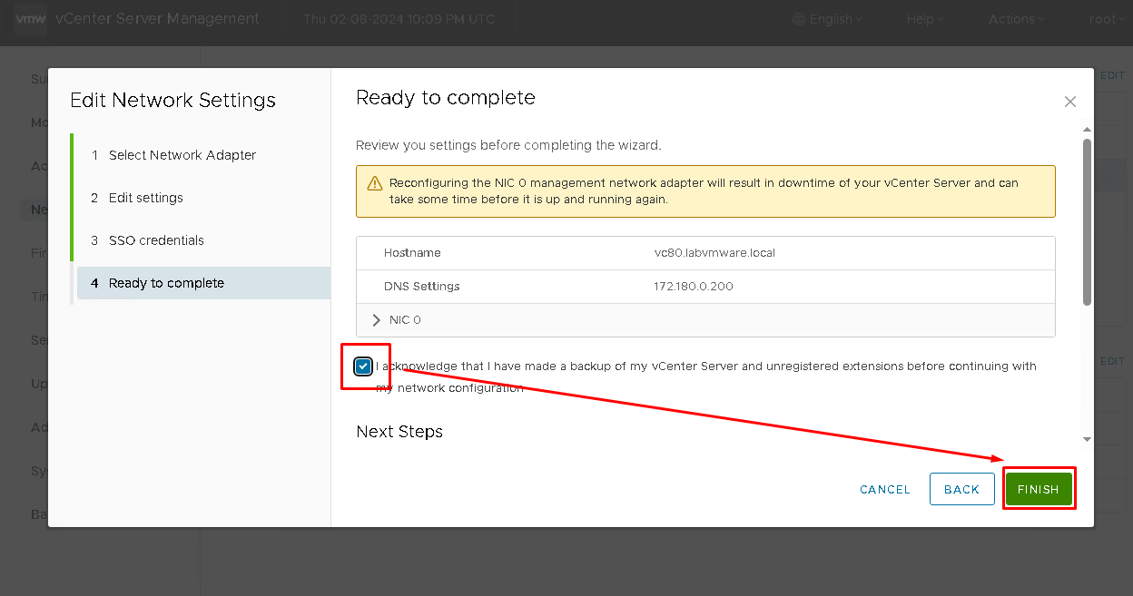Click the Edit Network Settings dialog title
1133x596 pixels.
tap(172, 101)
